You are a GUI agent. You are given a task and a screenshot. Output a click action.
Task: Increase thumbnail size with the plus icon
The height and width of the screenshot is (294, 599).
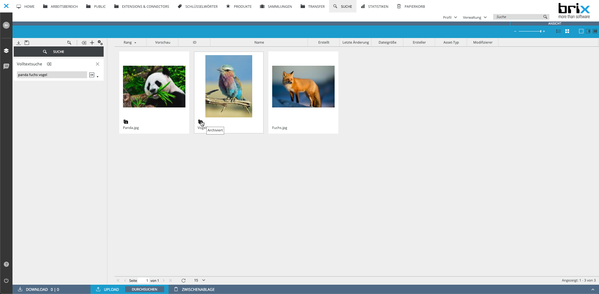pos(544,31)
